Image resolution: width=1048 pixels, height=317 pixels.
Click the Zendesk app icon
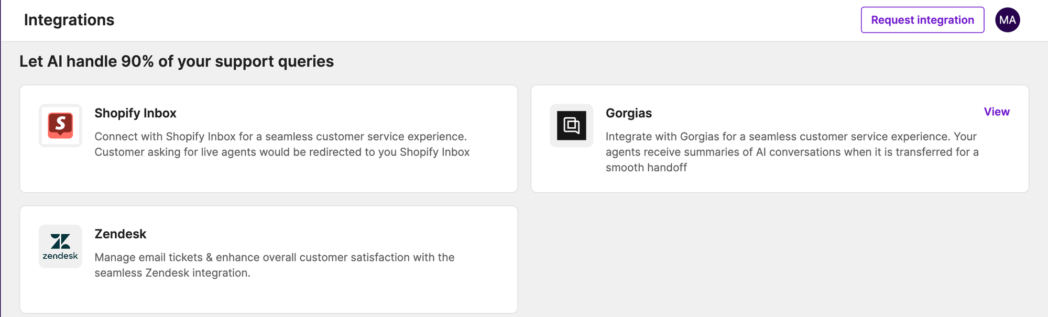coord(60,246)
